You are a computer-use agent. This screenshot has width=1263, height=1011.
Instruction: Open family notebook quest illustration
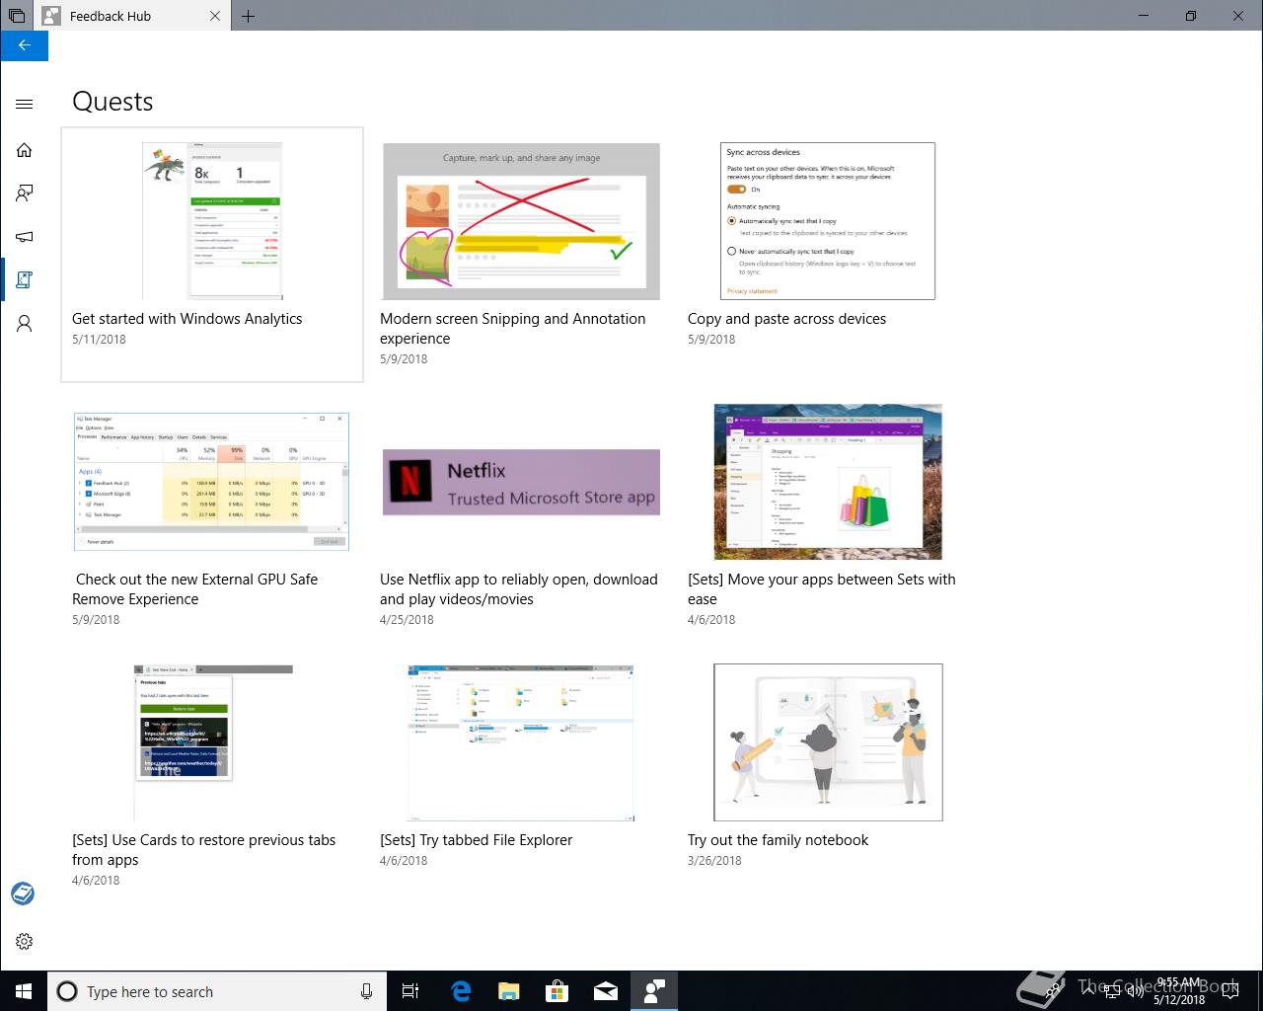pyautogui.click(x=828, y=742)
